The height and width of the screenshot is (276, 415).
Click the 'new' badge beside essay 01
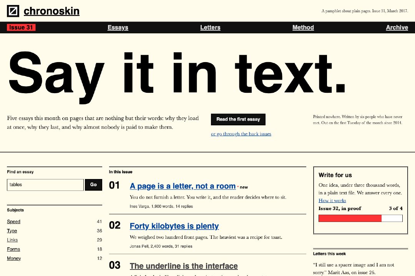pos(244,187)
